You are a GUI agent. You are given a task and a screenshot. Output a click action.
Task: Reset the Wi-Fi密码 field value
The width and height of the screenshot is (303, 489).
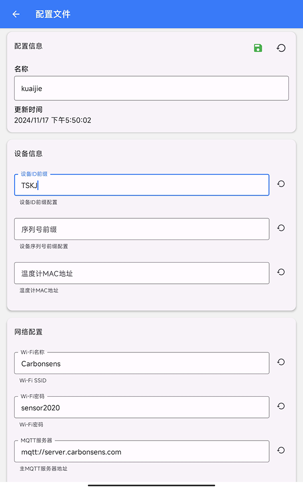click(x=281, y=406)
